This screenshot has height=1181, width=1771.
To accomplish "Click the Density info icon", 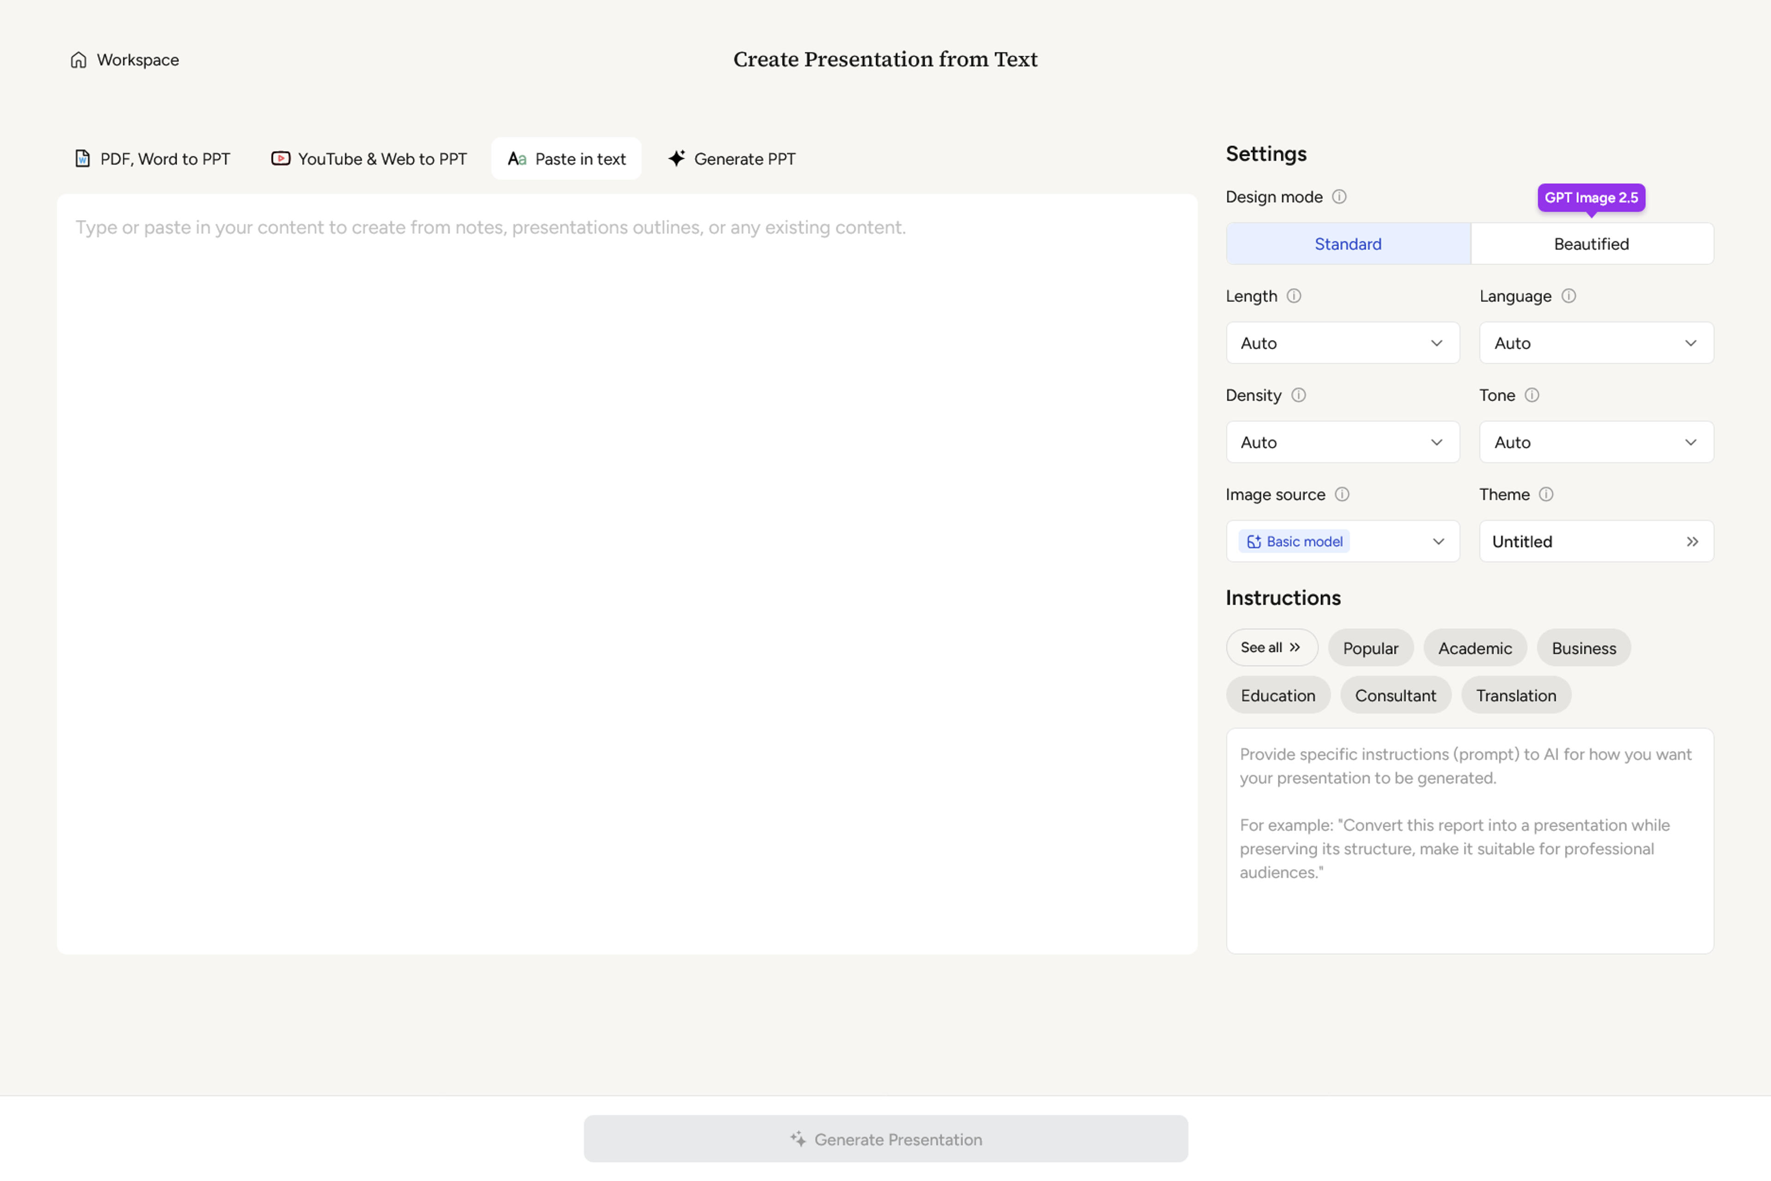I will (1299, 395).
